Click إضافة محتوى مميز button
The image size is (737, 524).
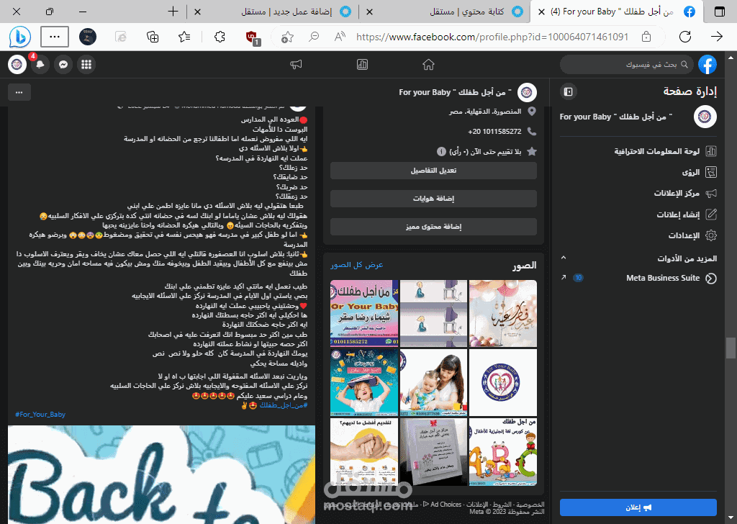coord(433,227)
